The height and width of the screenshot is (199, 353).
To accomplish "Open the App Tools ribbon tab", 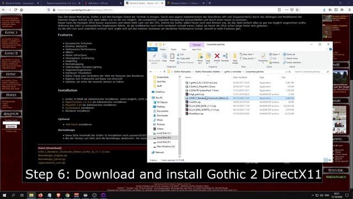I will tap(196, 49).
